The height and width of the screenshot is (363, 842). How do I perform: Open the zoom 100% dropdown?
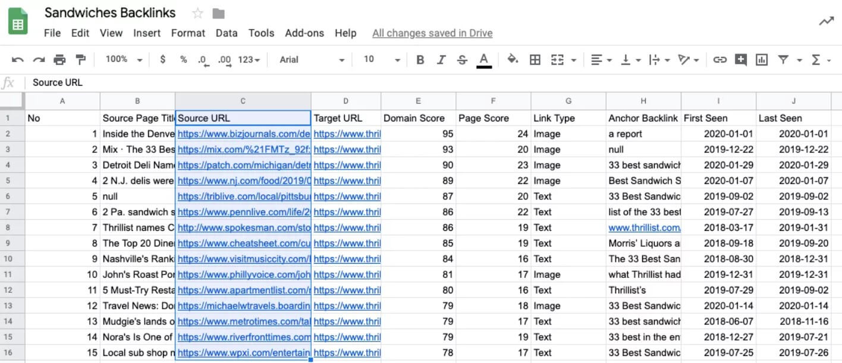point(124,60)
